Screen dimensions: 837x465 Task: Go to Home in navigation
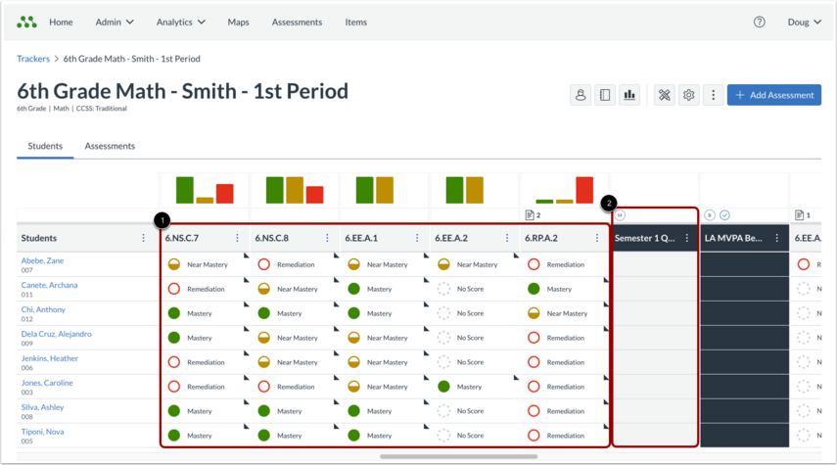click(x=61, y=22)
